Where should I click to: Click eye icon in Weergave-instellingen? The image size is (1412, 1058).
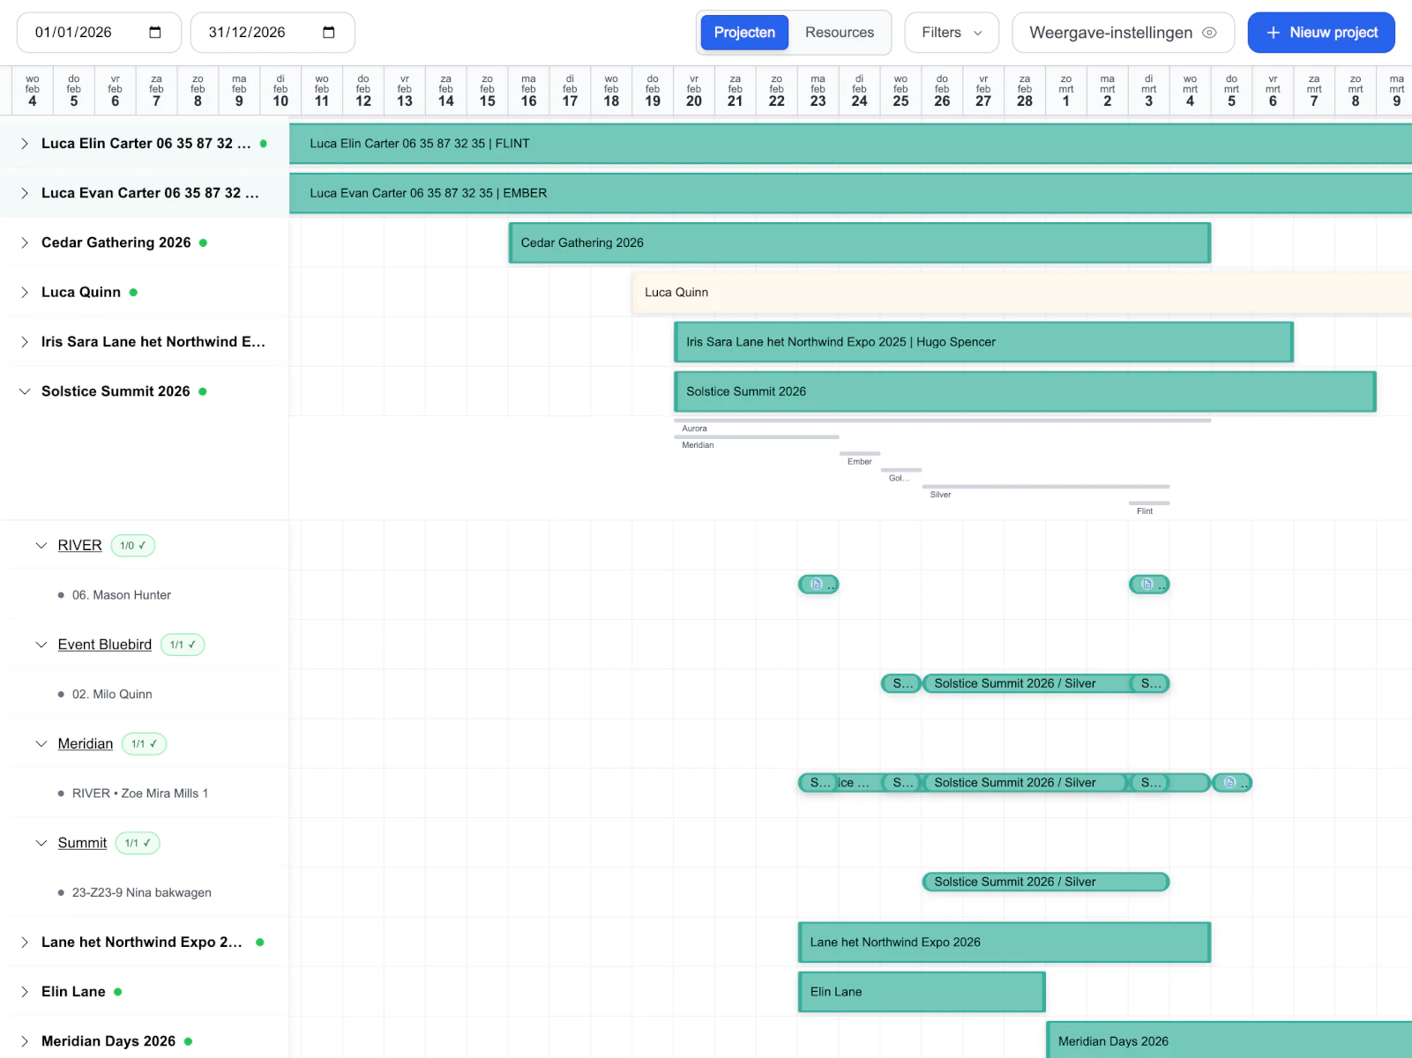1209,33
